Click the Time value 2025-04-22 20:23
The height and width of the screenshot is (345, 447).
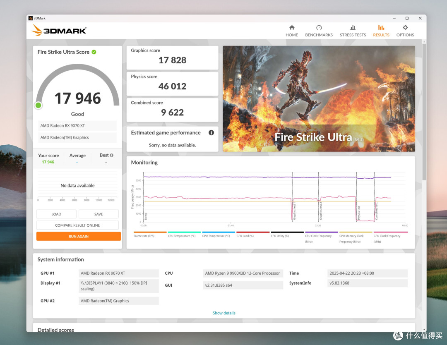tap(368, 273)
